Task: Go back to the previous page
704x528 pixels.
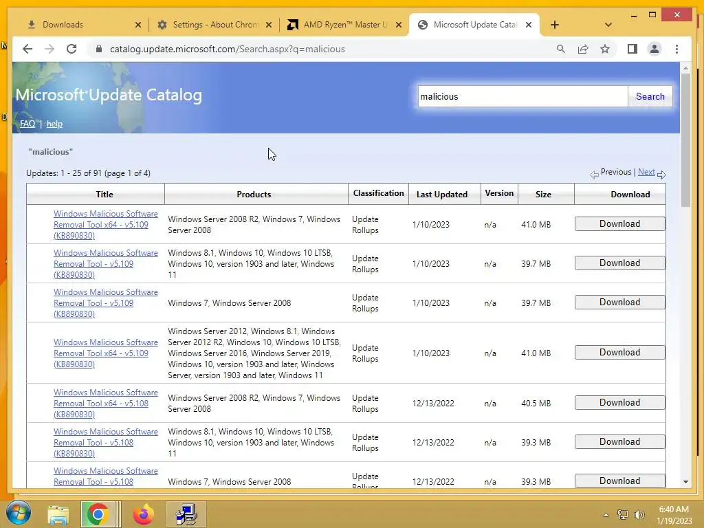Action: (27, 49)
